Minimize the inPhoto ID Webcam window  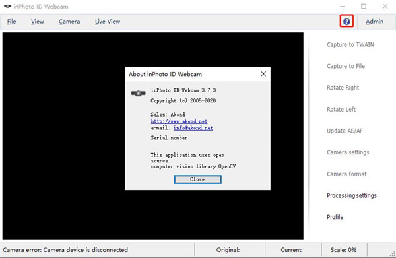[x=342, y=7]
